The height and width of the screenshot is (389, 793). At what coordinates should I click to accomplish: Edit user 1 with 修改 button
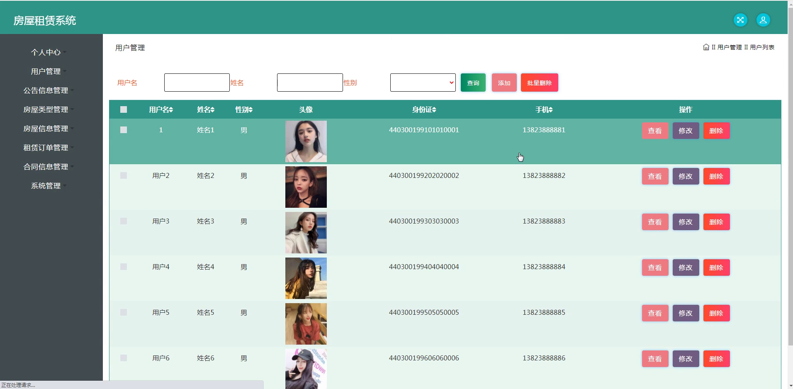686,131
